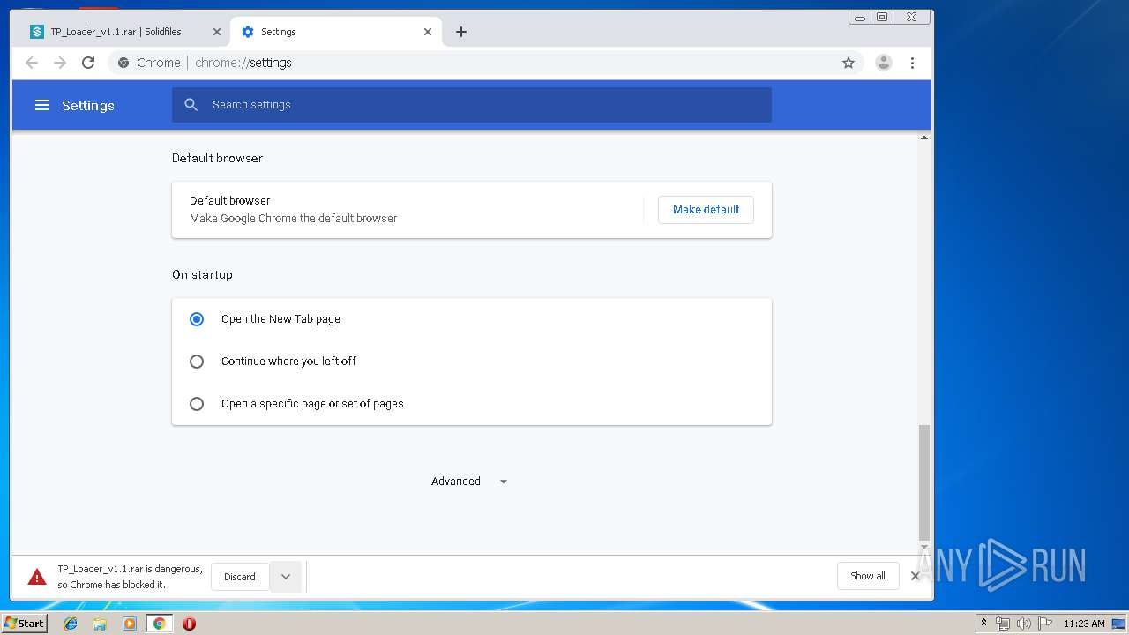Screen dimensions: 1129x635
Task: Select Open a specific page or set of pages
Action: click(197, 404)
